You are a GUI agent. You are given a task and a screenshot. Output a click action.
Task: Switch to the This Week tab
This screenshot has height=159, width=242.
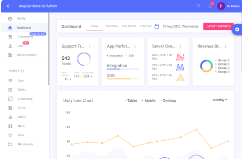112,26
